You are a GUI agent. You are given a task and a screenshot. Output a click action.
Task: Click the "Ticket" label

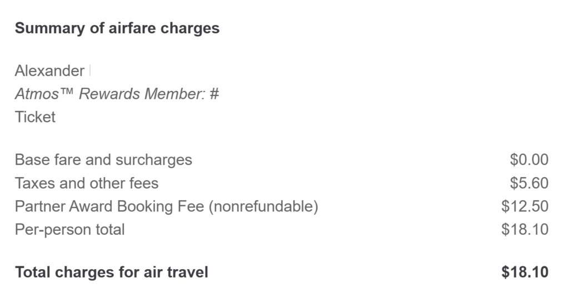[x=35, y=117]
